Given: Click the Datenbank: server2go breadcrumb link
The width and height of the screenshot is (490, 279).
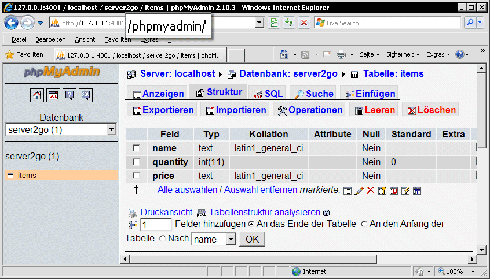Looking at the screenshot, I should (x=288, y=73).
